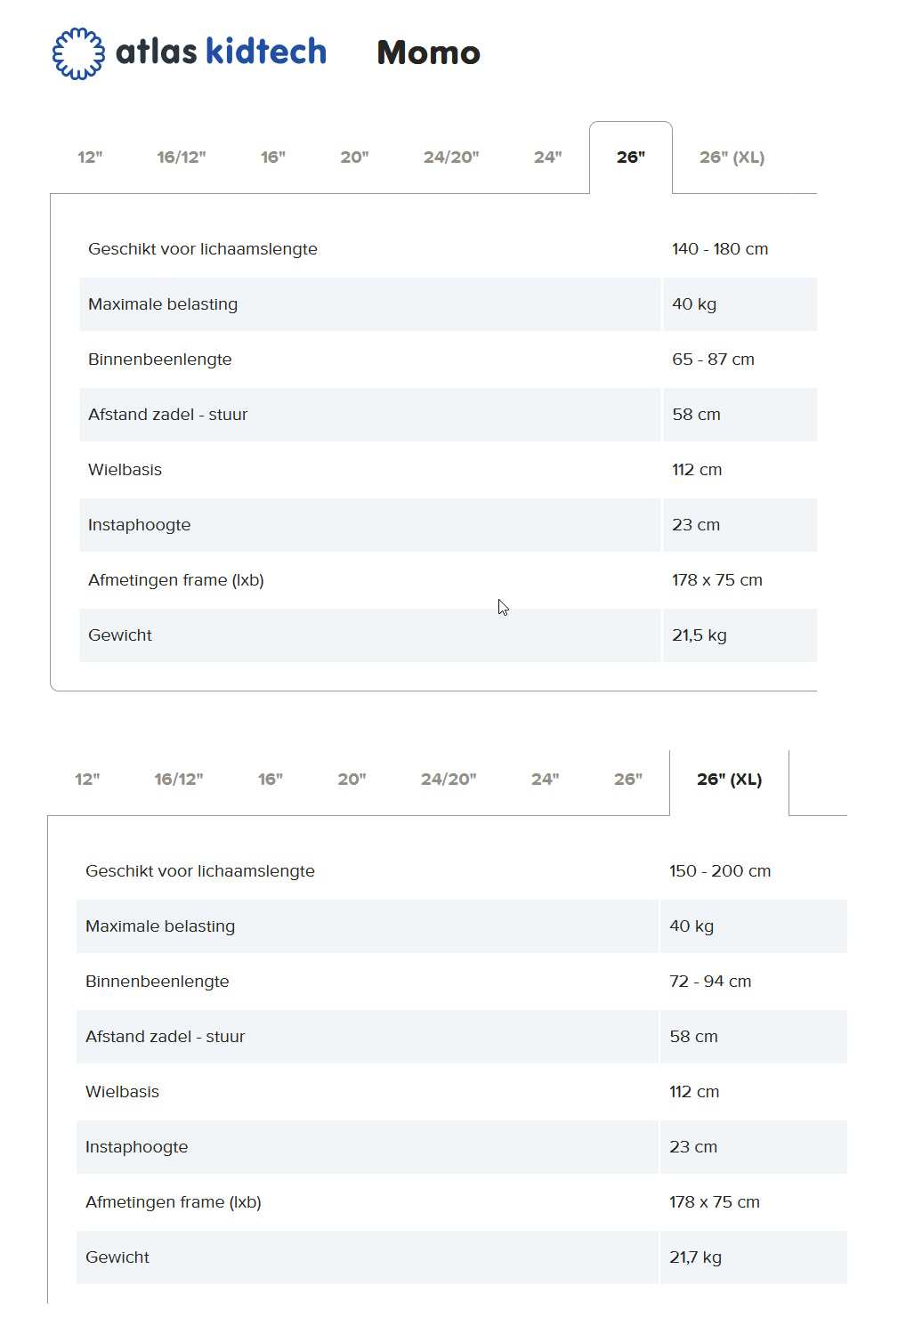Image resolution: width=922 pixels, height=1334 pixels.
Task: Select the 12" tab in bottom table
Action: [x=89, y=780]
